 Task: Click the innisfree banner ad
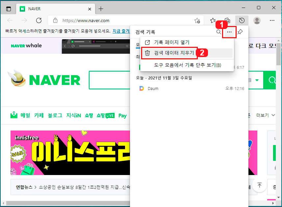[x=70, y=153]
